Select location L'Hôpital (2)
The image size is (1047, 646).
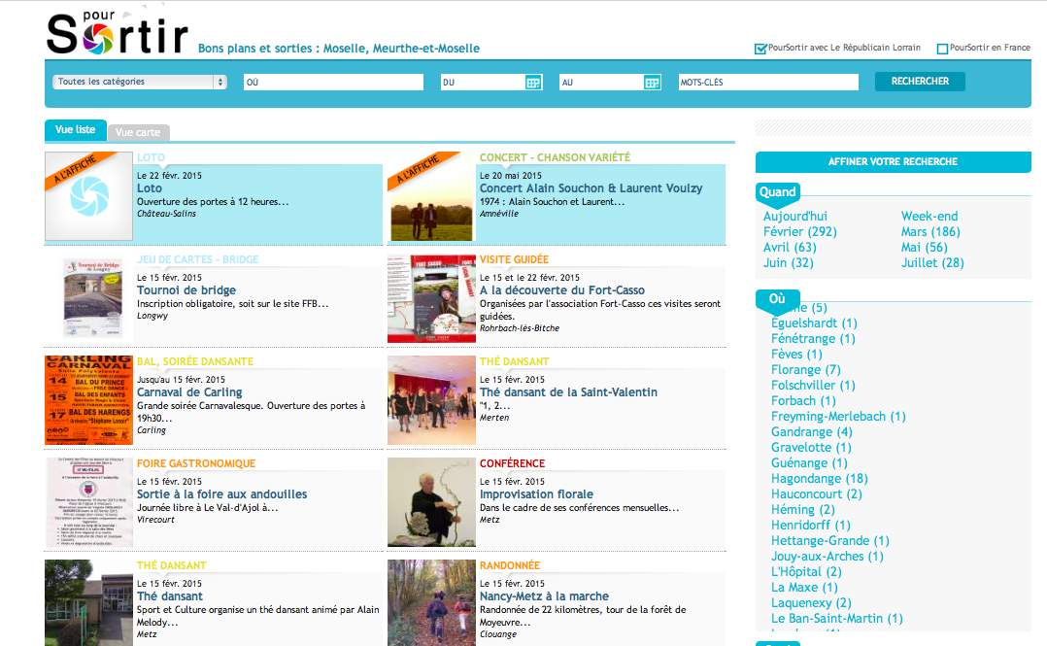pos(806,572)
